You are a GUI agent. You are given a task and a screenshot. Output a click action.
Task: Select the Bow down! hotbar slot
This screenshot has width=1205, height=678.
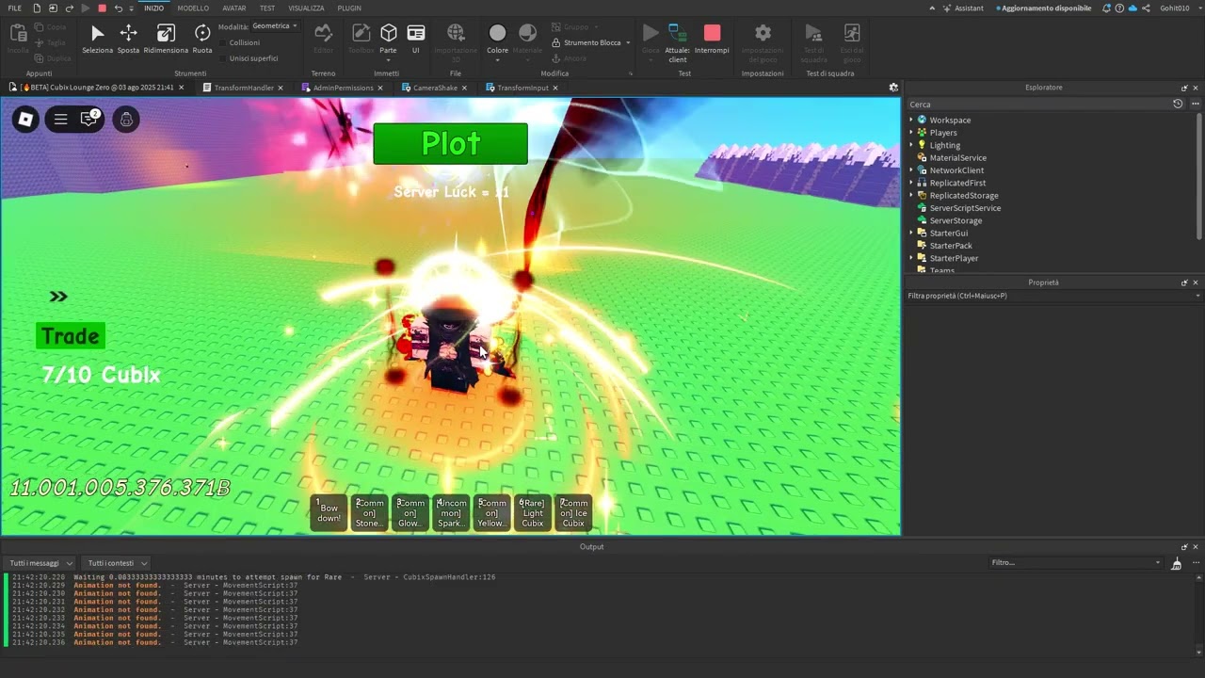[329, 513]
